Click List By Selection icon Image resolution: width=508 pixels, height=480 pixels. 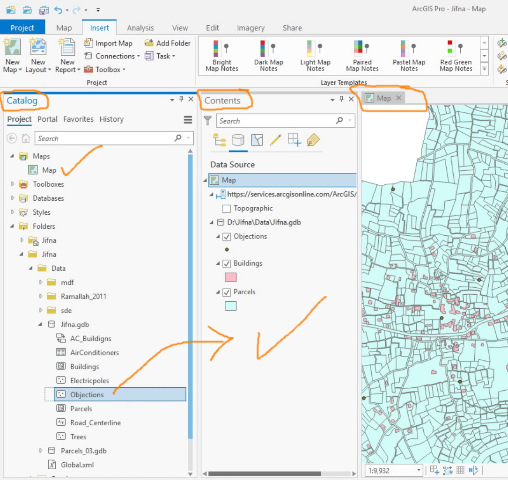tap(257, 140)
